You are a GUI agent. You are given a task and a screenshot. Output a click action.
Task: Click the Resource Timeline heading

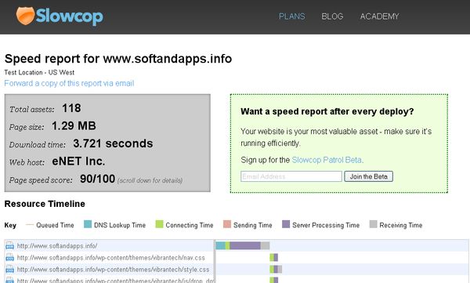tap(45, 204)
